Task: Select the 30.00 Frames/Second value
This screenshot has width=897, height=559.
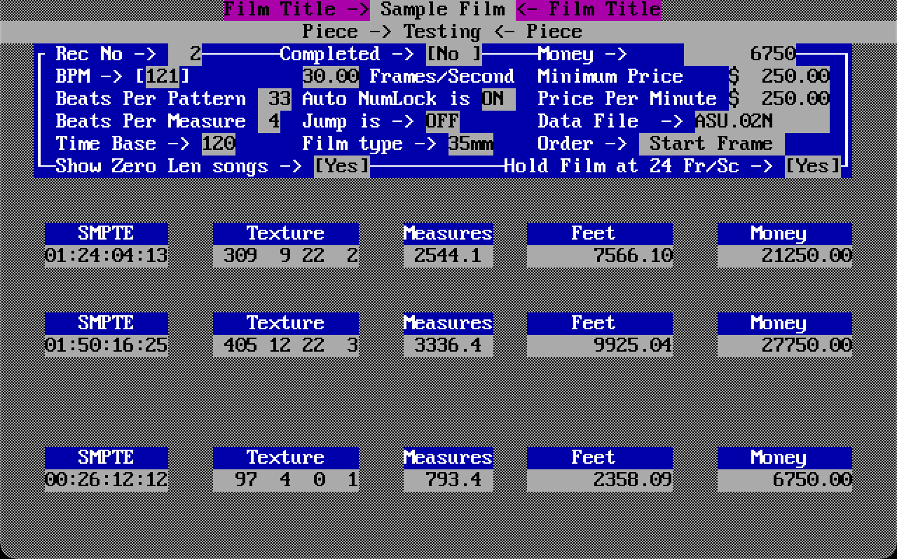Action: pyautogui.click(x=331, y=77)
